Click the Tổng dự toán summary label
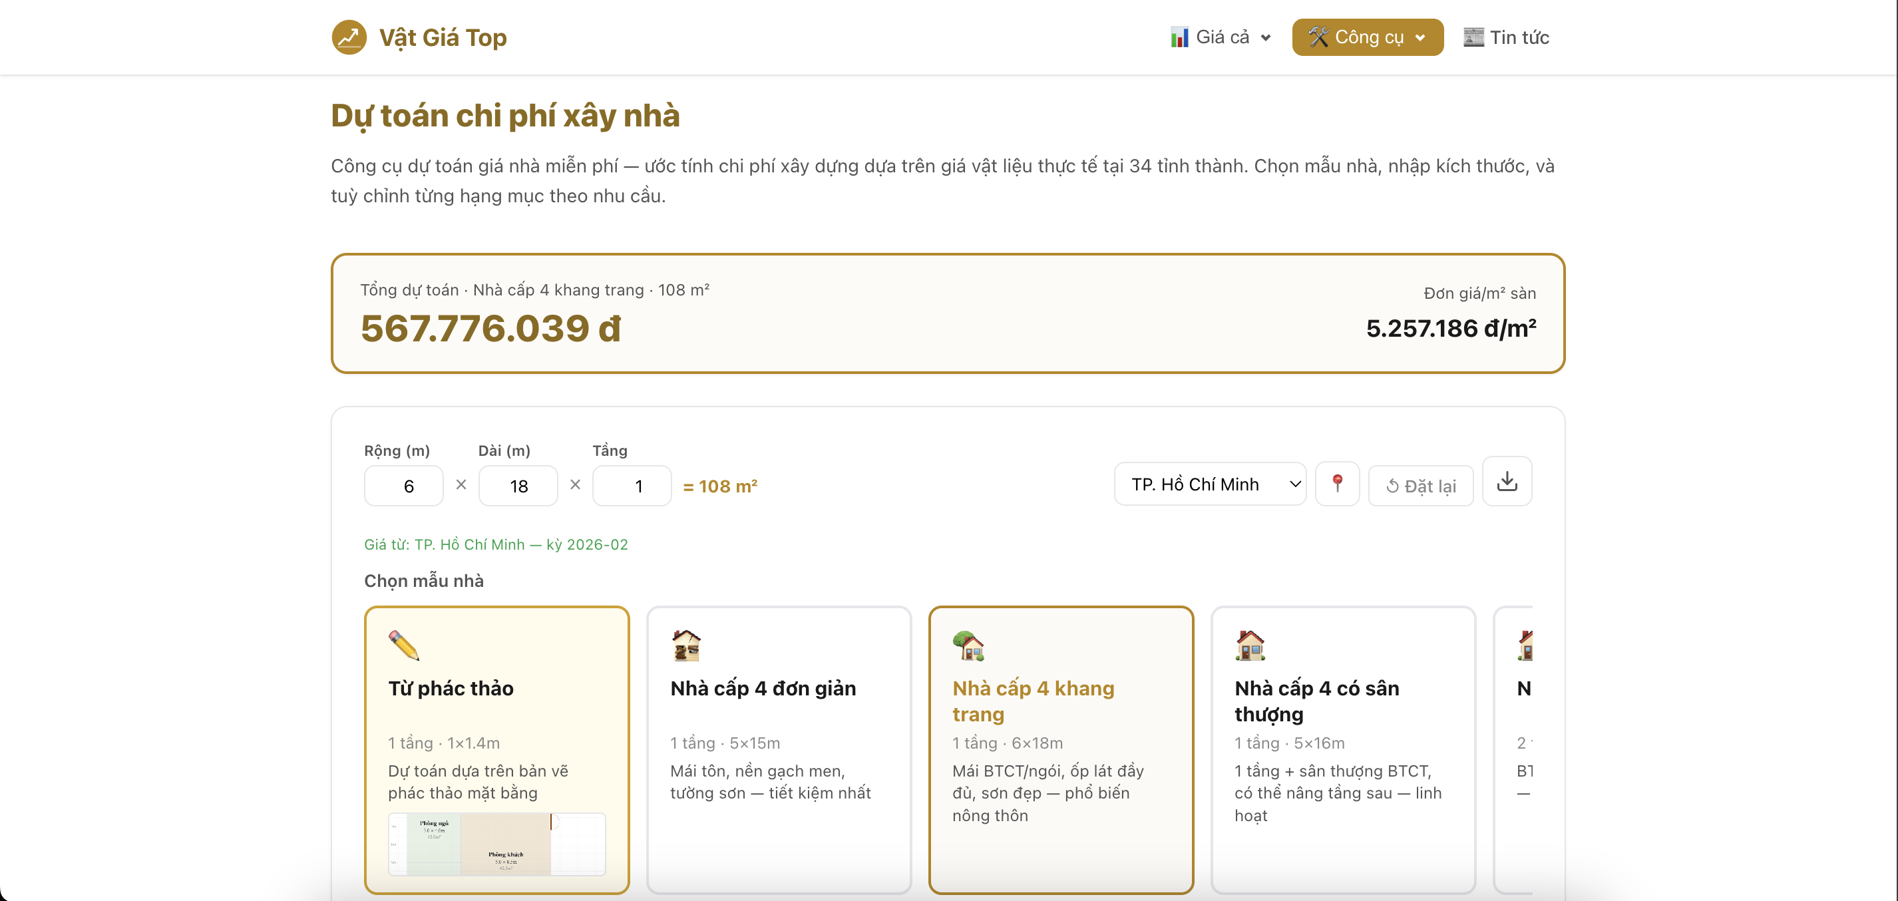Viewport: 1898px width, 901px height. (x=534, y=289)
